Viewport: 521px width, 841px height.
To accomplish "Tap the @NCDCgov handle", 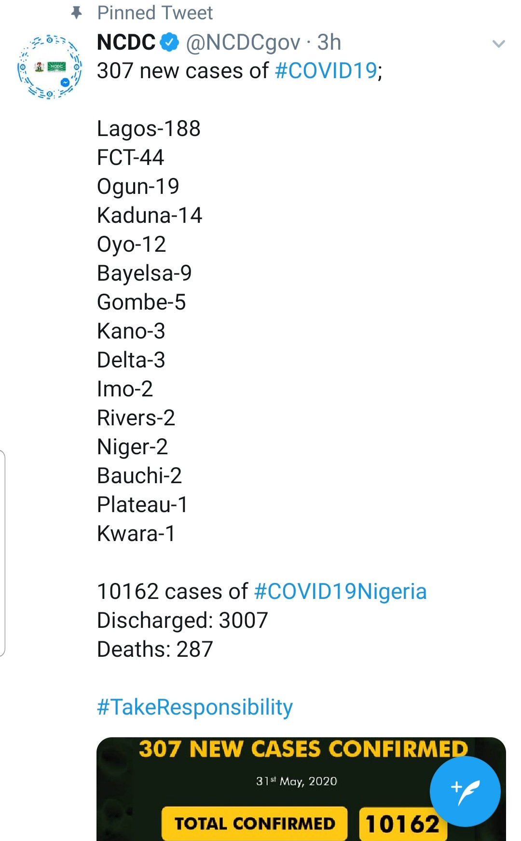I will pyautogui.click(x=243, y=42).
